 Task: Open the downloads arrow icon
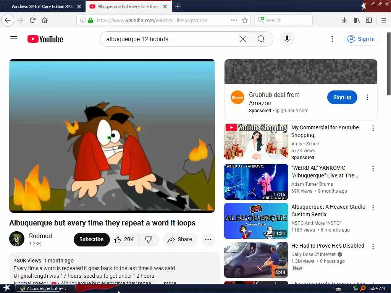click(x=344, y=20)
